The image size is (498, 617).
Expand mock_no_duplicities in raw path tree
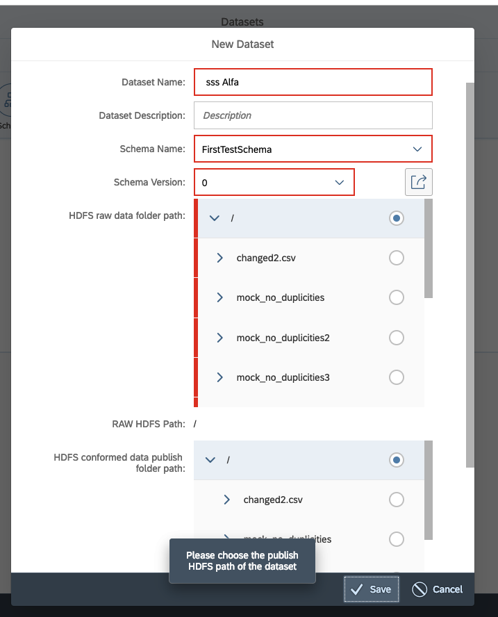tap(220, 297)
